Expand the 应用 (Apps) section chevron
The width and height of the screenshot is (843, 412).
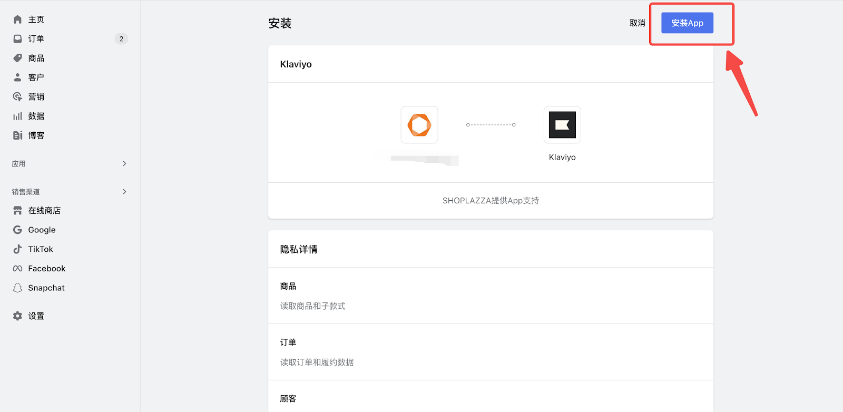click(124, 164)
